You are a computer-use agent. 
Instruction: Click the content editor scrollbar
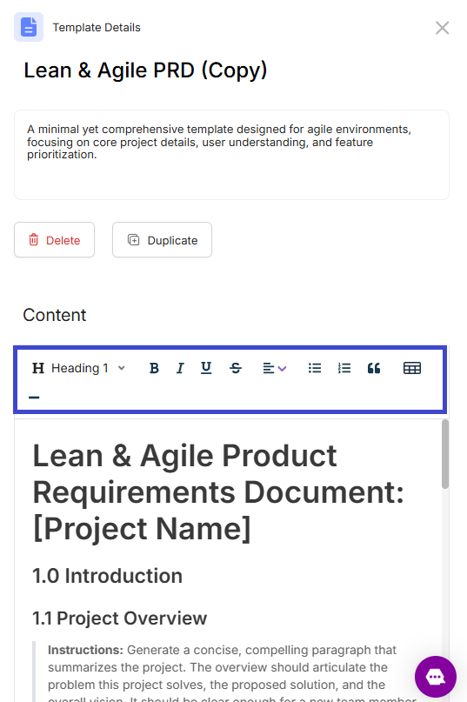(x=445, y=454)
